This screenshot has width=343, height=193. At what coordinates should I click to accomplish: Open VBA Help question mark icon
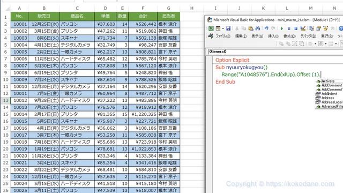[341, 28]
